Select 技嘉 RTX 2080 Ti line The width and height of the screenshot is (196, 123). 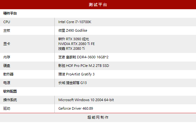[x=72, y=49]
